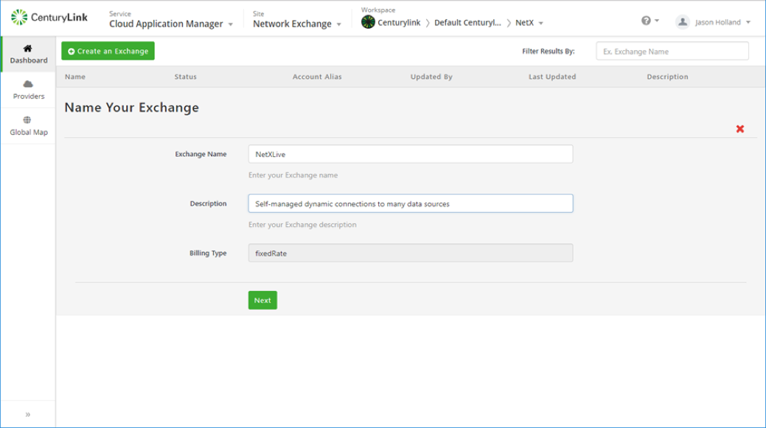Open the NetX workspace dropdown
This screenshot has height=428, width=766.
(529, 22)
